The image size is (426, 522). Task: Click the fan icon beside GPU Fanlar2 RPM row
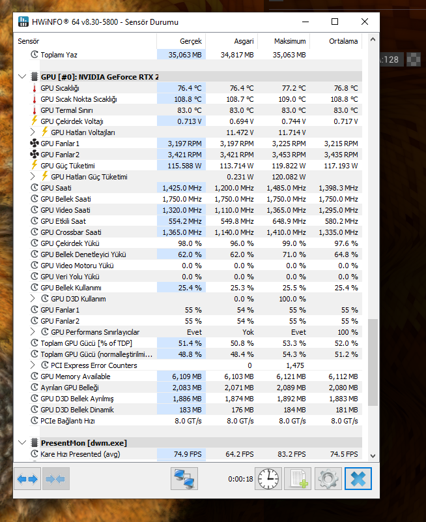point(35,155)
